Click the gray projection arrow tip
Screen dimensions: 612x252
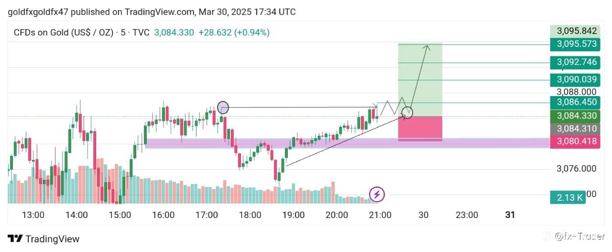[x=427, y=46]
